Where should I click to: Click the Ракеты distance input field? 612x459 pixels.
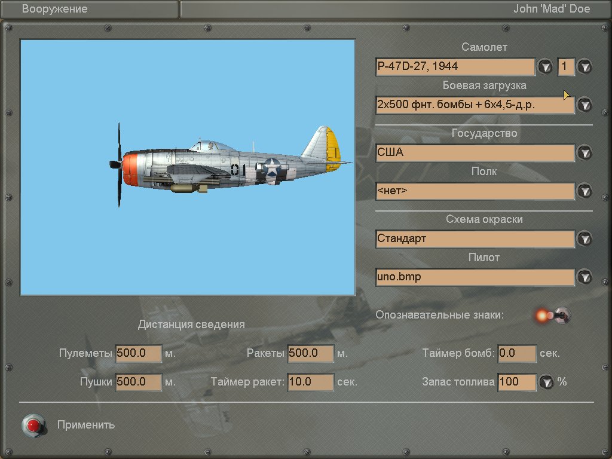pyautogui.click(x=310, y=353)
